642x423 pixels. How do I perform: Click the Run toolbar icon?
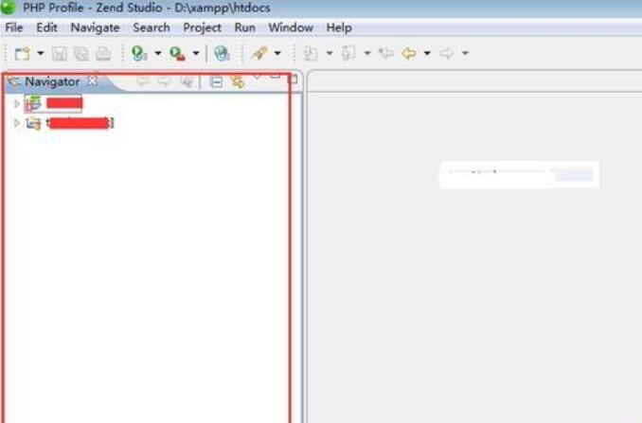pyautogui.click(x=177, y=54)
